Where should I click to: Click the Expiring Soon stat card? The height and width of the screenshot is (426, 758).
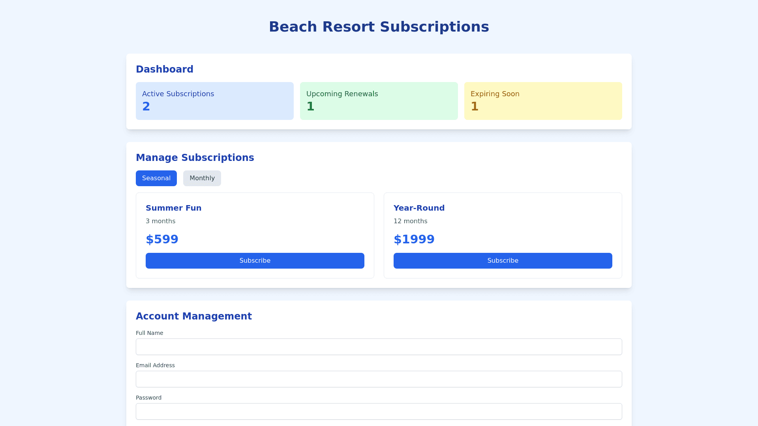pos(543,101)
